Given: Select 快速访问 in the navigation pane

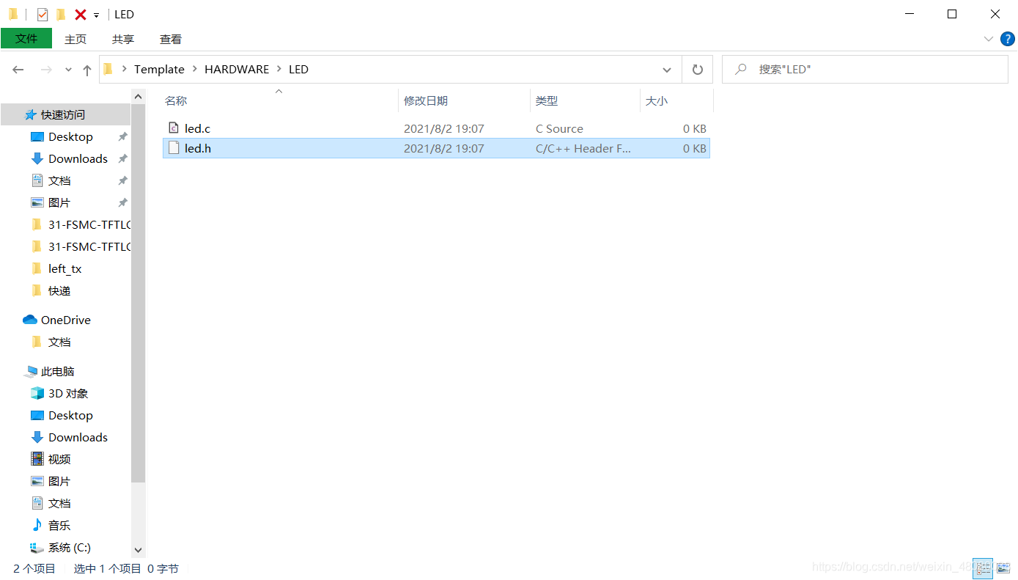Looking at the screenshot, I should coord(65,114).
